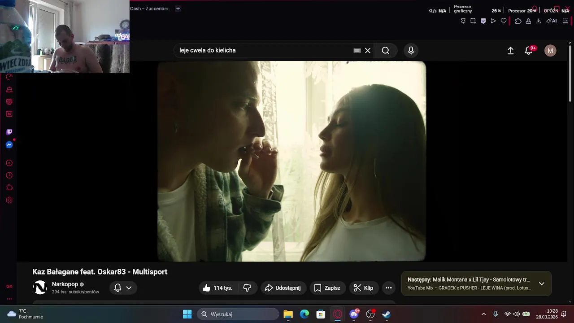This screenshot has width=574, height=323.
Task: Open Steam from the taskbar
Action: [x=387, y=314]
